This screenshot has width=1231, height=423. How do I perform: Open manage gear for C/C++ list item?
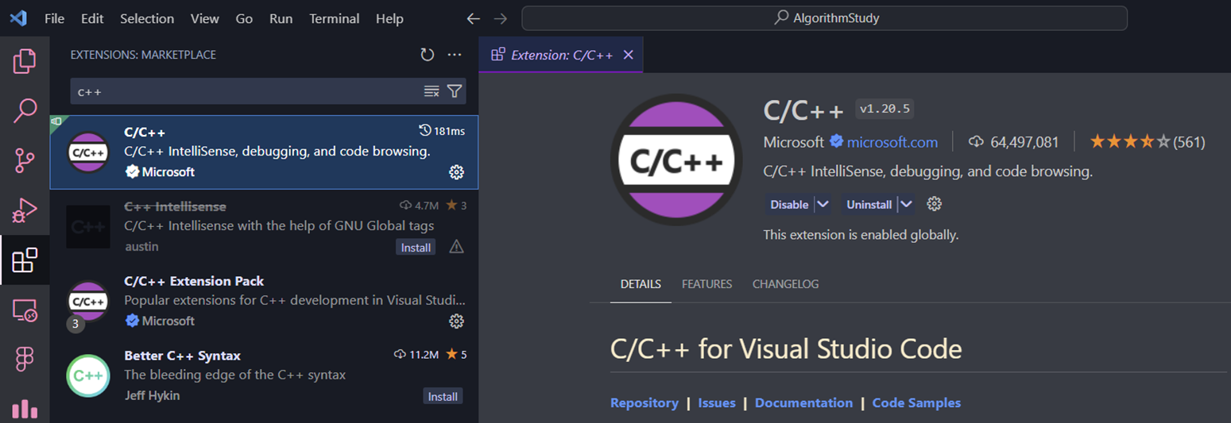(456, 172)
